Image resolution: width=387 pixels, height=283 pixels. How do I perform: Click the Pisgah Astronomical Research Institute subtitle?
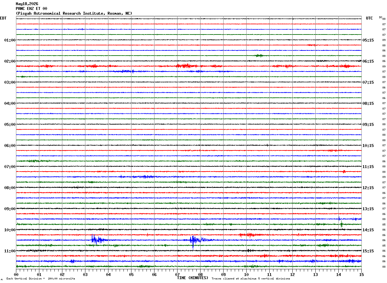point(74,13)
